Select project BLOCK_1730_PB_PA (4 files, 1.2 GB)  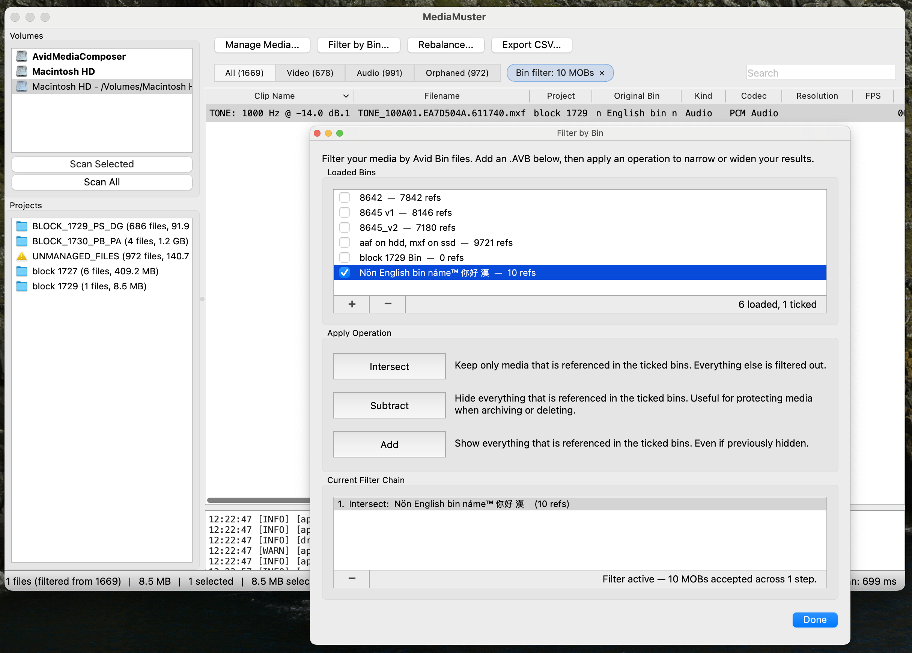102,241
